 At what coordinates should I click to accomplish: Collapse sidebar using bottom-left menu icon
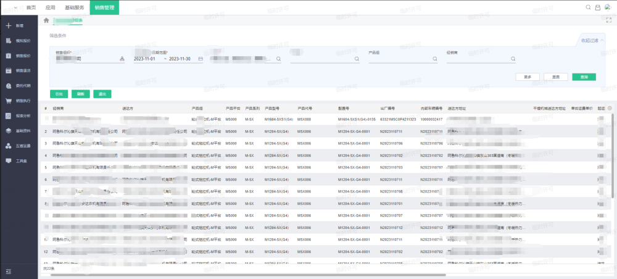tap(8, 272)
